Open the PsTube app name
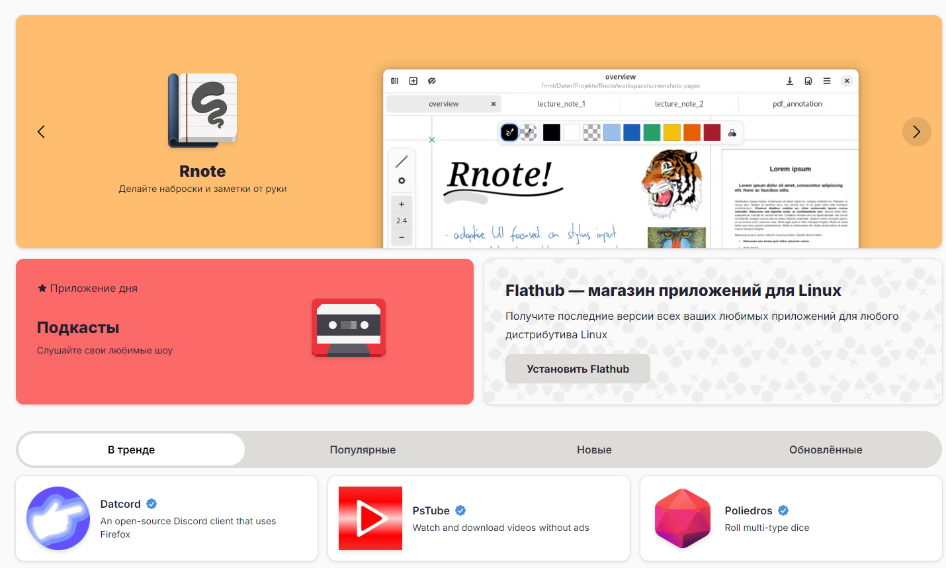The height and width of the screenshot is (568, 946). coord(431,510)
